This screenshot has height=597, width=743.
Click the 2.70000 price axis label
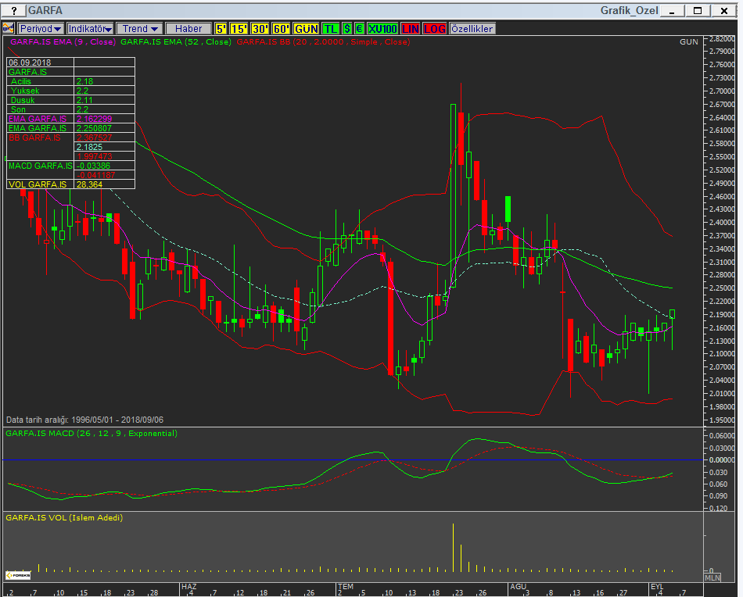[721, 91]
